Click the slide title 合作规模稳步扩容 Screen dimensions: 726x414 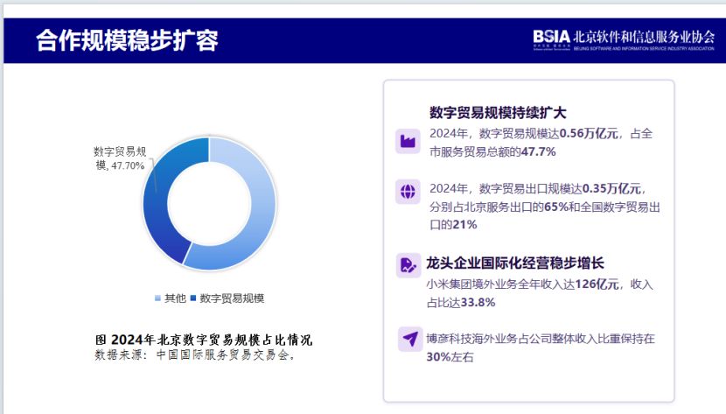pos(127,40)
